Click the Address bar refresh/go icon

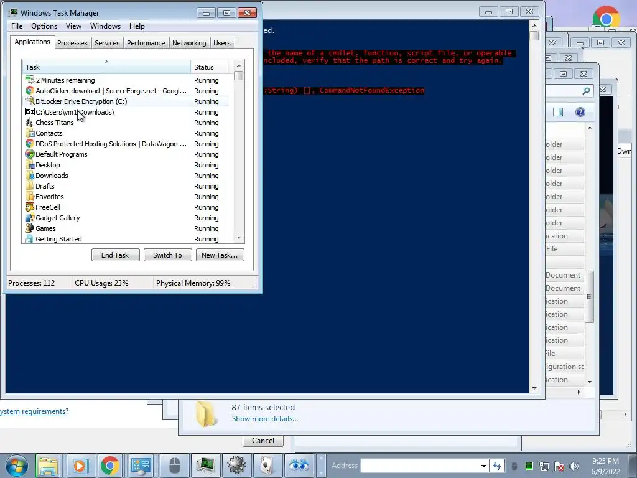496,466
